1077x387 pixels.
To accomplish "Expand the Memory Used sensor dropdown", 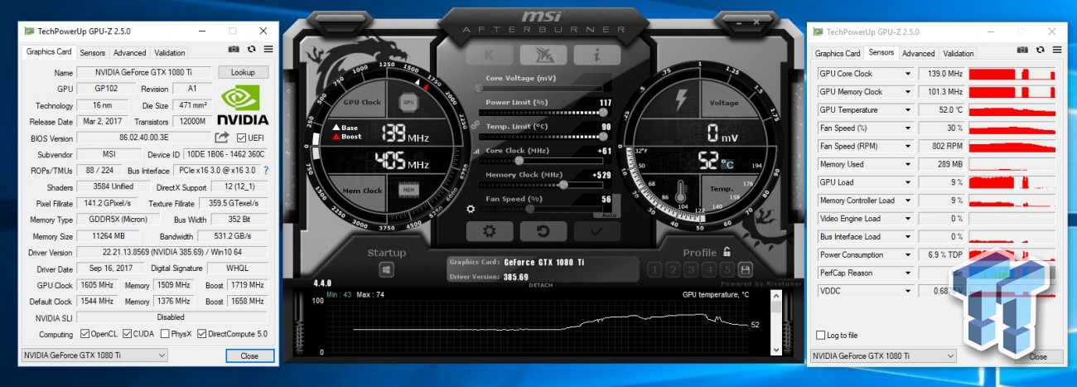I will (x=908, y=164).
